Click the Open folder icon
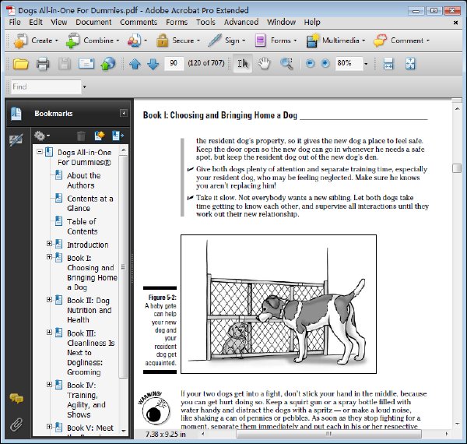Image resolution: width=467 pixels, height=444 pixels. click(x=20, y=64)
